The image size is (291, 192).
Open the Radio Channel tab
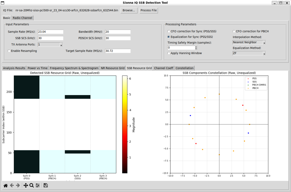(x=22, y=18)
